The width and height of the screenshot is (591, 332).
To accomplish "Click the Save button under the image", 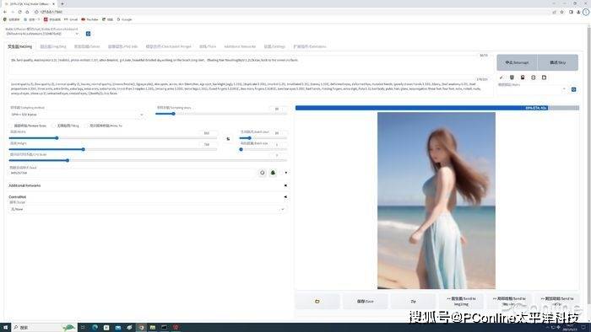I will (366, 301).
